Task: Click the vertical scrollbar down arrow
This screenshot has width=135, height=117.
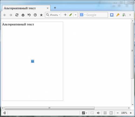Action: coord(133,105)
